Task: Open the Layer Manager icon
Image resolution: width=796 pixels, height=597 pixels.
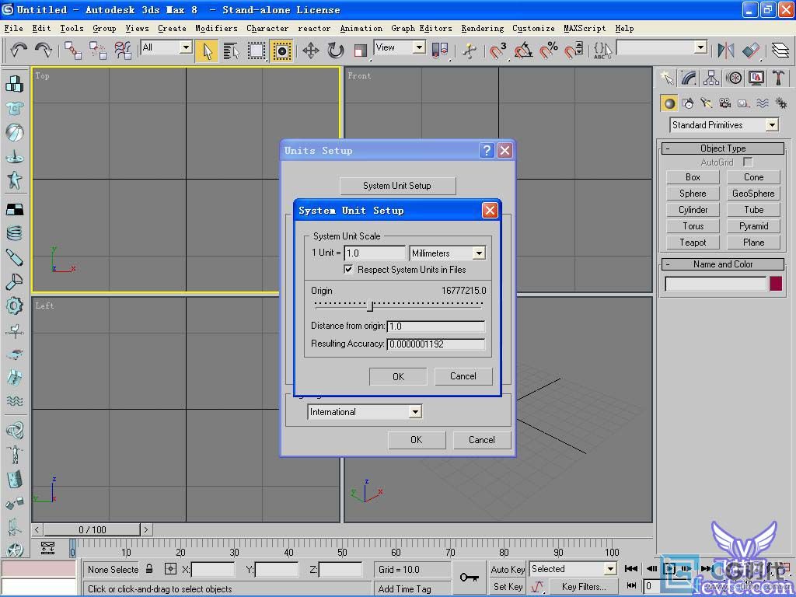Action: pyautogui.click(x=780, y=51)
